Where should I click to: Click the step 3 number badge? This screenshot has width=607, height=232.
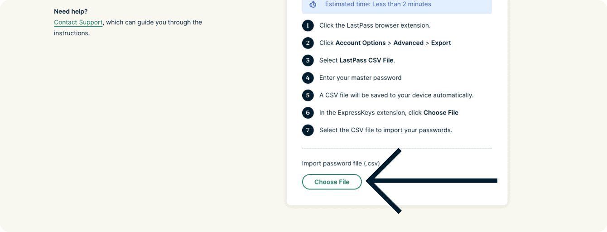pyautogui.click(x=308, y=60)
